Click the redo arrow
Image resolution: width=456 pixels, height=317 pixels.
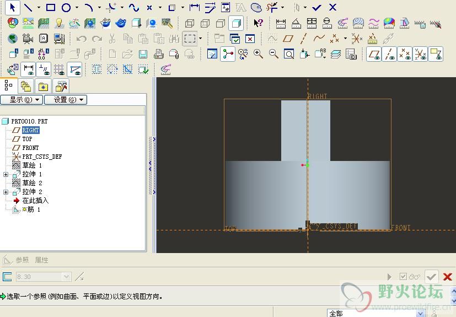click(x=97, y=39)
